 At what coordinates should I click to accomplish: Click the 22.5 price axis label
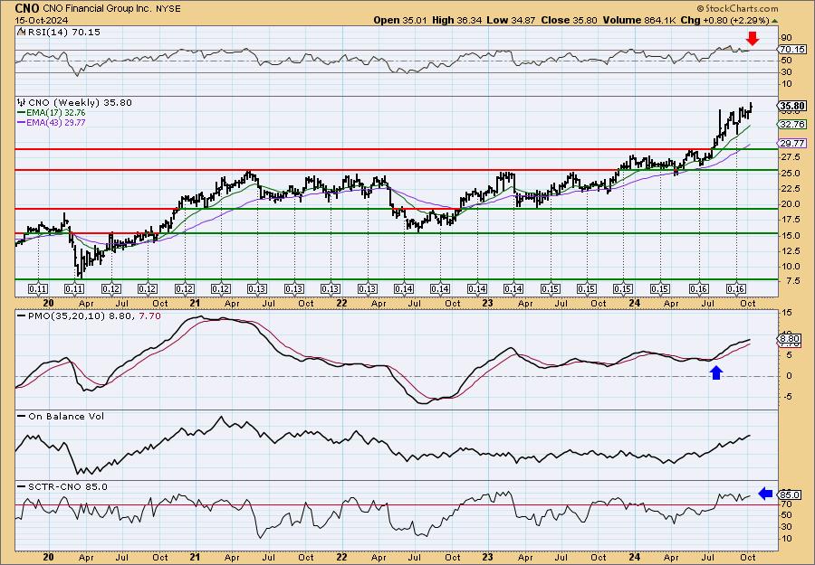point(789,188)
